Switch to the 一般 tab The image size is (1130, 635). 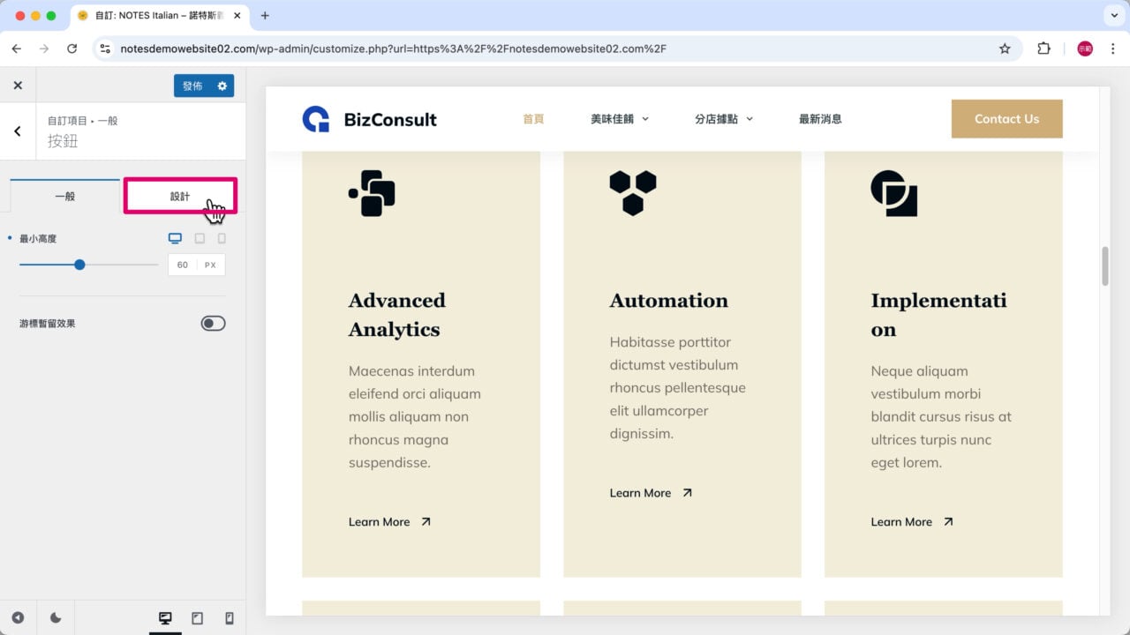pyautogui.click(x=65, y=196)
